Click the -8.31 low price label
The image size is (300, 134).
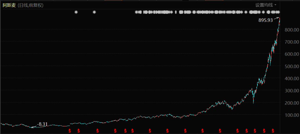coord(42,124)
